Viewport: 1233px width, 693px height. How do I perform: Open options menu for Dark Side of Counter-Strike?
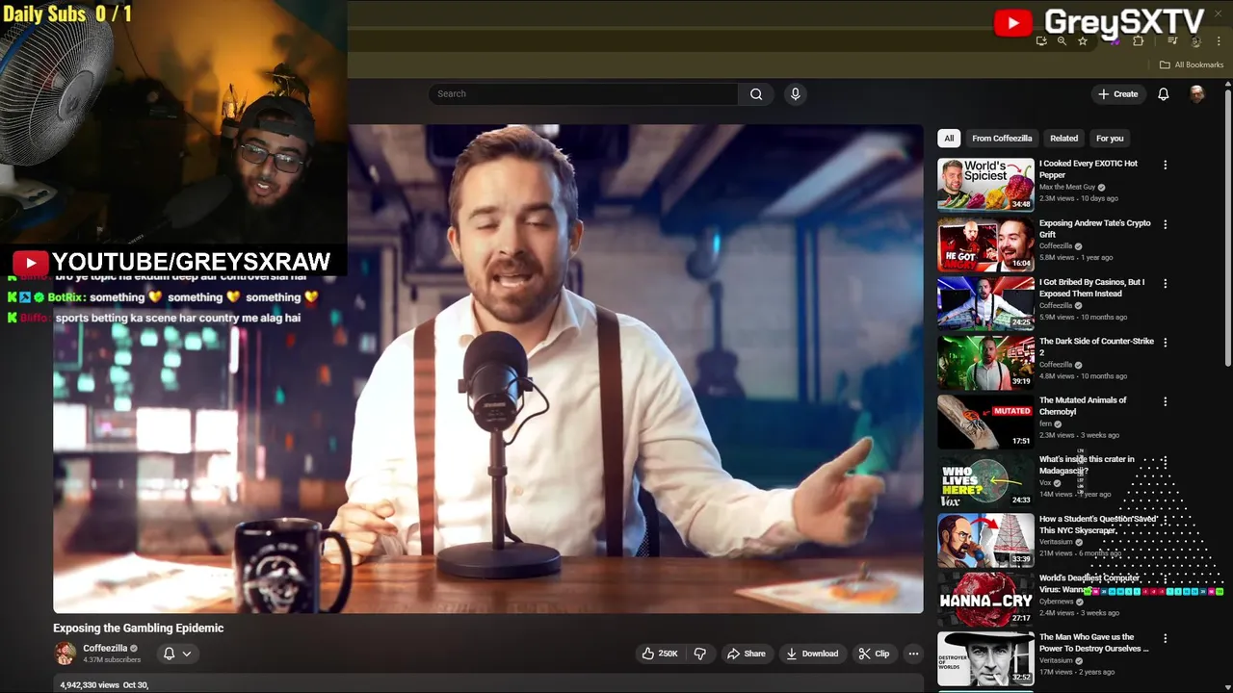pyautogui.click(x=1166, y=343)
